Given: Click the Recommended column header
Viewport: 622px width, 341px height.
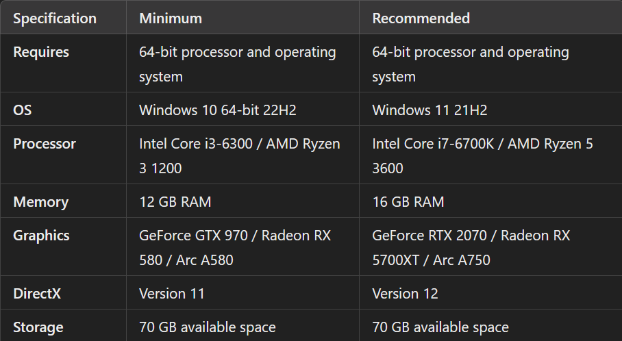Looking at the screenshot, I should (421, 18).
